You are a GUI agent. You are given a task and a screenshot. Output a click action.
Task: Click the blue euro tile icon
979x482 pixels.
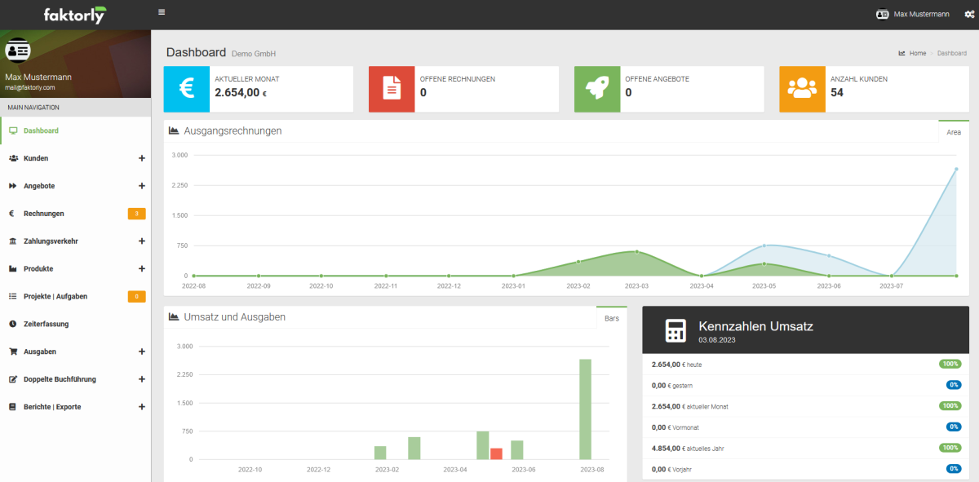point(187,89)
